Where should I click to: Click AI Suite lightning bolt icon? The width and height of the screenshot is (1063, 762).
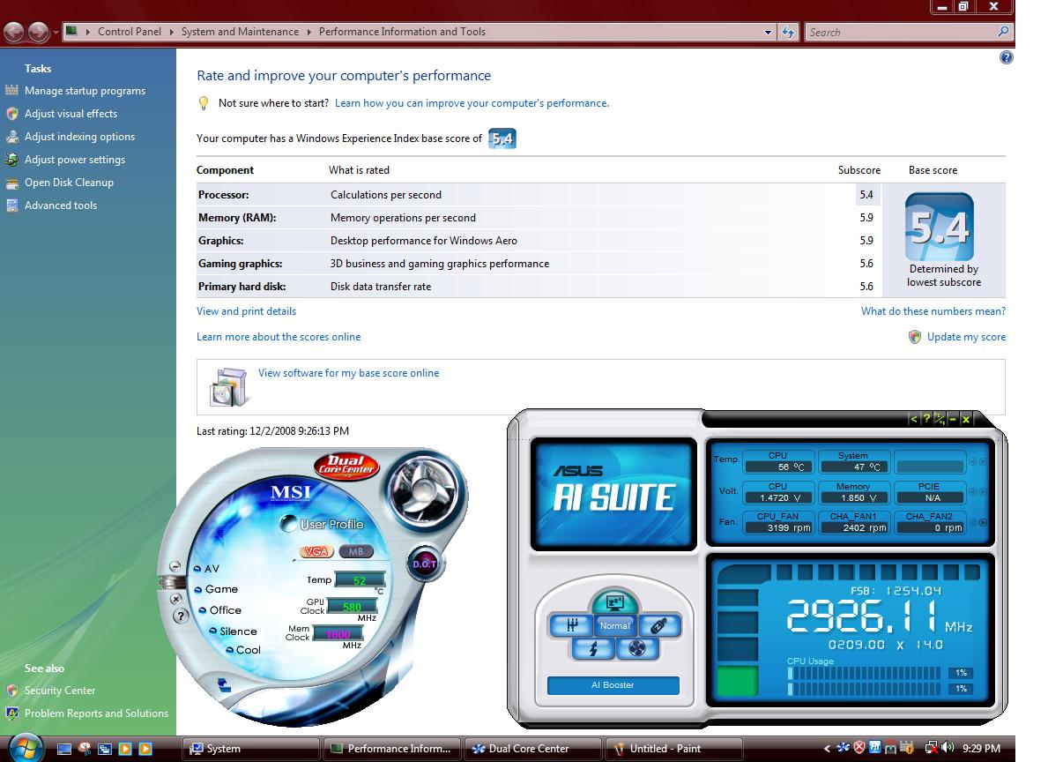(x=591, y=649)
